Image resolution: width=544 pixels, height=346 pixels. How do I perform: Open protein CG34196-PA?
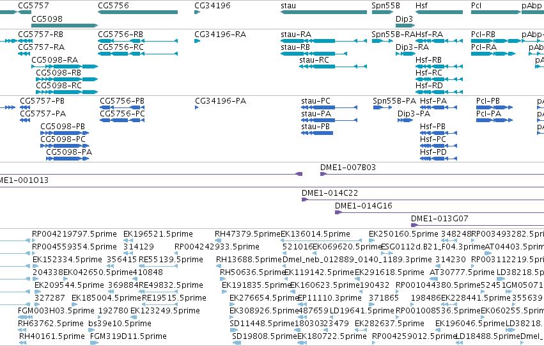coord(197,107)
